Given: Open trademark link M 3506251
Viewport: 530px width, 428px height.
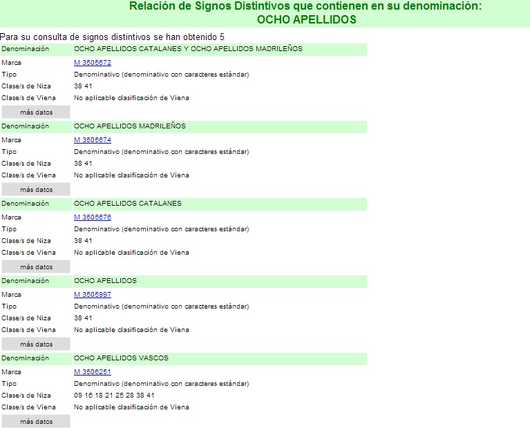Looking at the screenshot, I should tap(93, 372).
